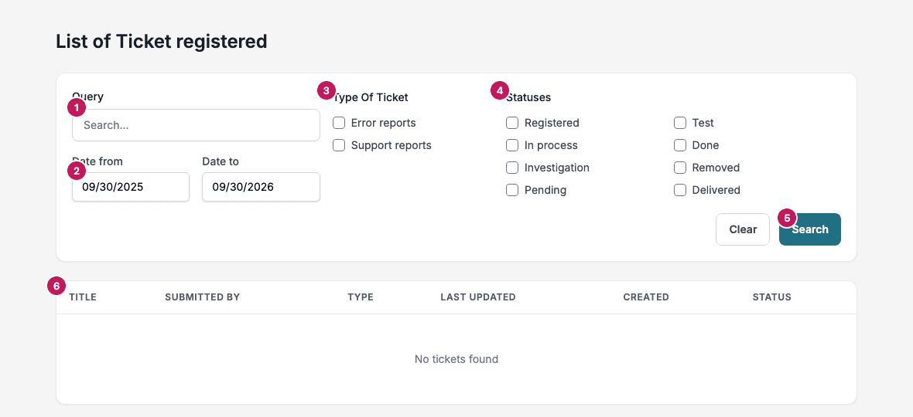Click the 'Type Of Ticket' label
This screenshot has height=417, width=913.
coord(371,97)
